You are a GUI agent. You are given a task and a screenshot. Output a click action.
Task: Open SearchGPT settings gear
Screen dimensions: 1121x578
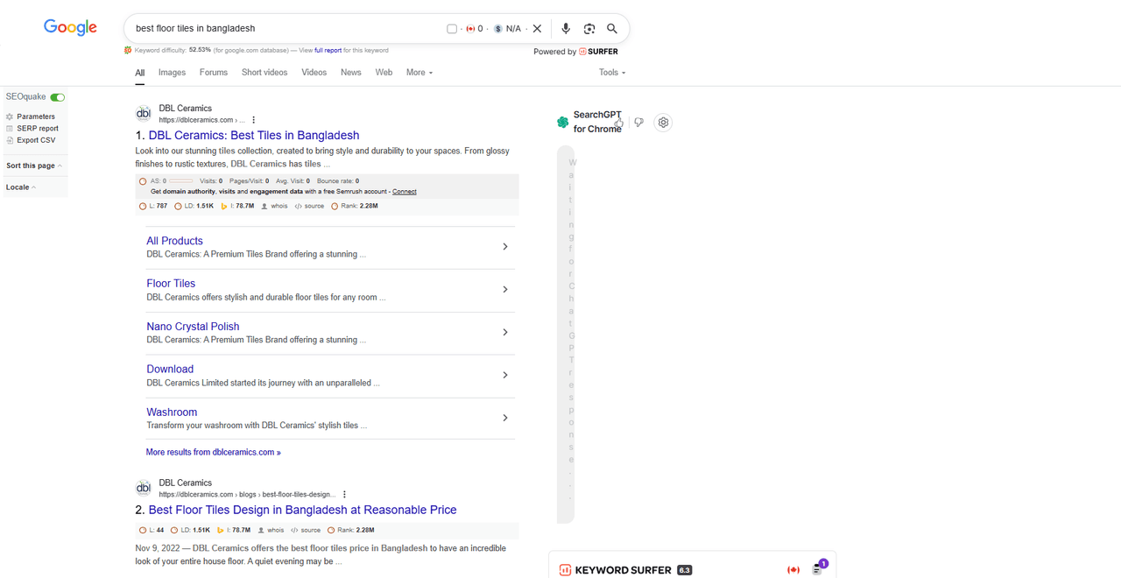(x=663, y=123)
